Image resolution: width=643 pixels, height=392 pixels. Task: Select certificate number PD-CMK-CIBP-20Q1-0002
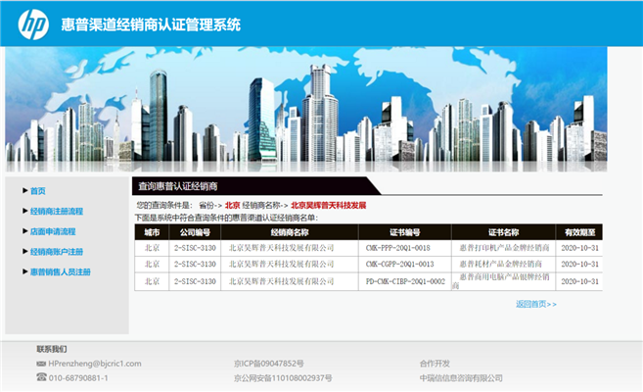tap(405, 281)
